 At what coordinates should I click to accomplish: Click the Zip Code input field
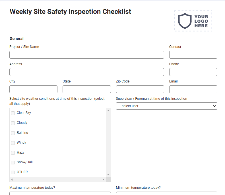click(140, 89)
